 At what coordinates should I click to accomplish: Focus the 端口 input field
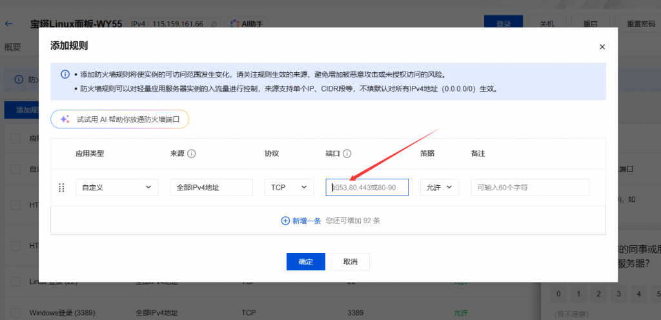[x=367, y=187]
